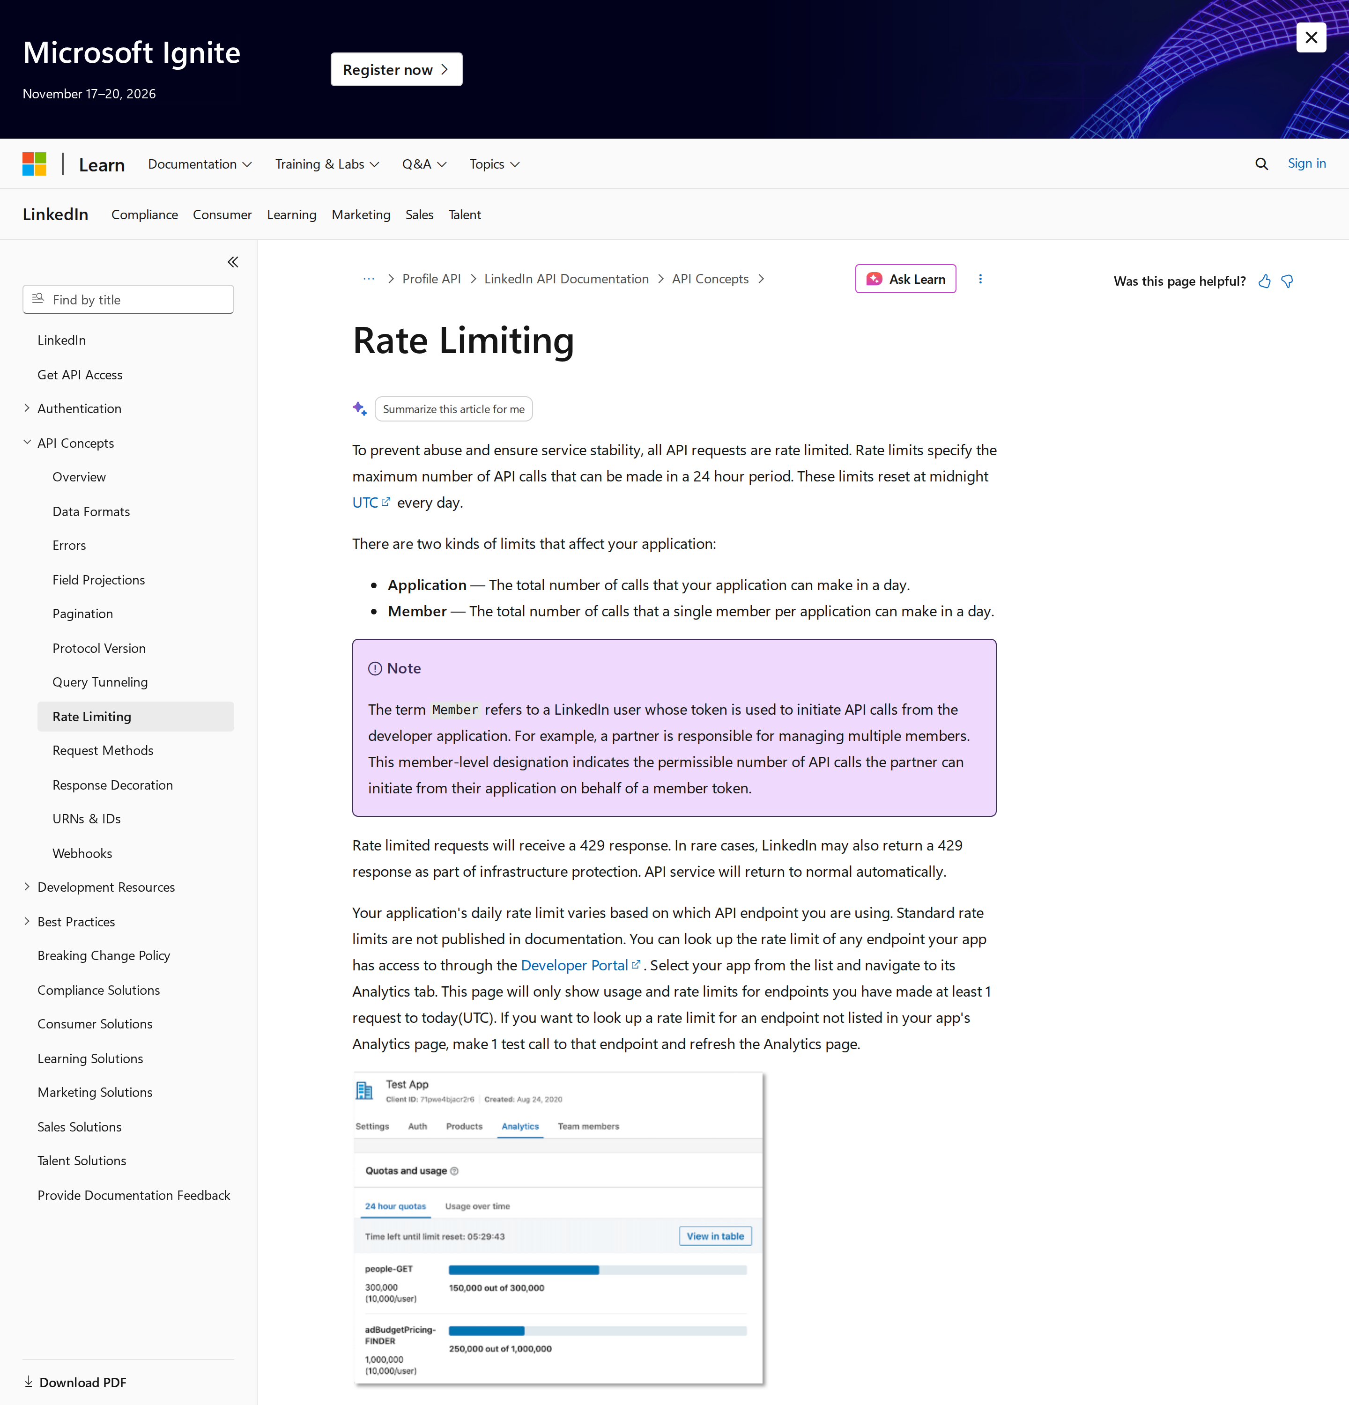1349x1405 pixels.
Task: Click the thumbs up helpful icon
Action: 1264,281
